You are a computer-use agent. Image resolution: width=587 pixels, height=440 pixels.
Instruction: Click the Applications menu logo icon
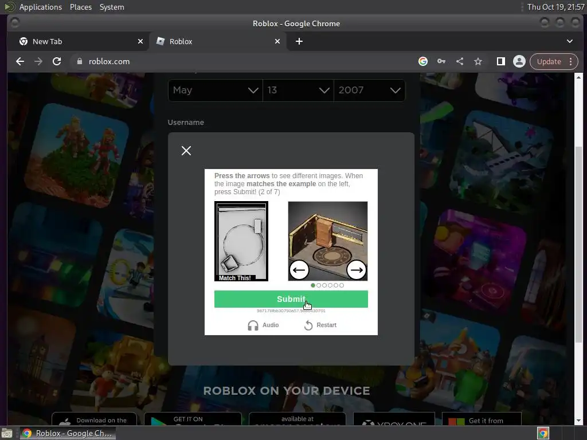click(x=9, y=7)
